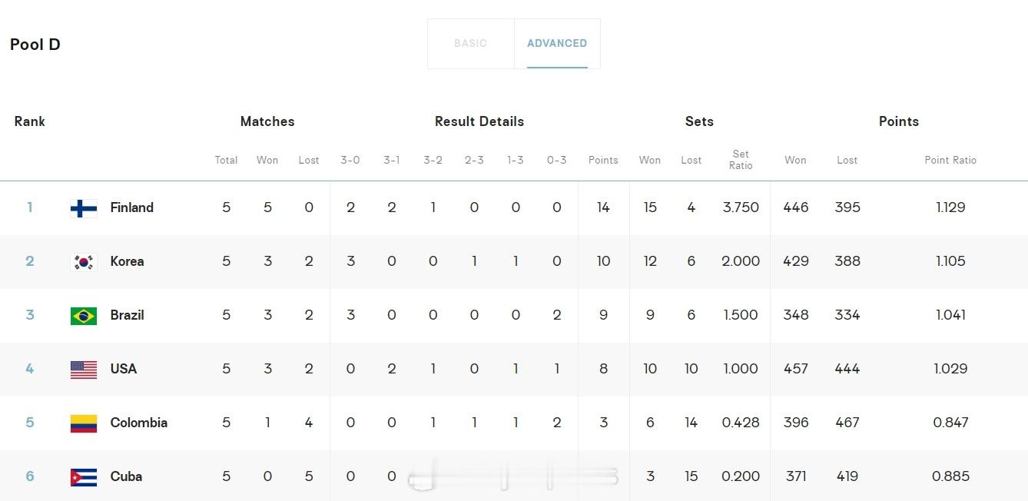This screenshot has width=1028, height=501.
Task: Click the Rank column header
Action: tap(29, 121)
